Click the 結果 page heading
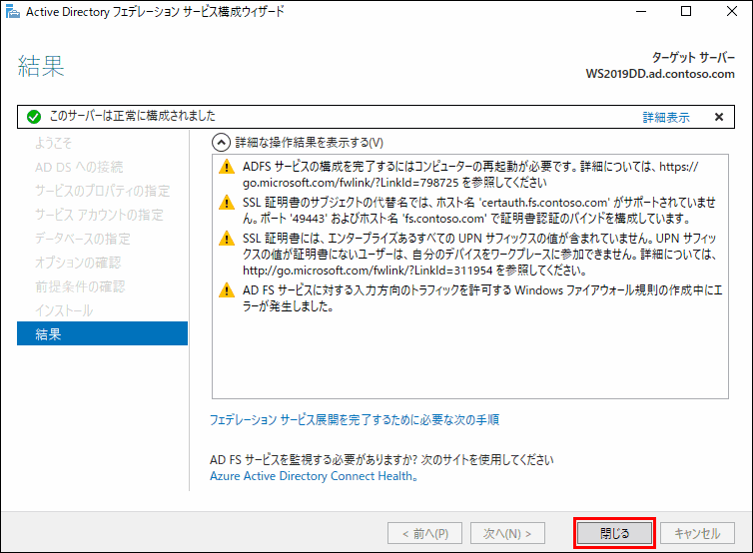This screenshot has width=753, height=553. [x=41, y=66]
